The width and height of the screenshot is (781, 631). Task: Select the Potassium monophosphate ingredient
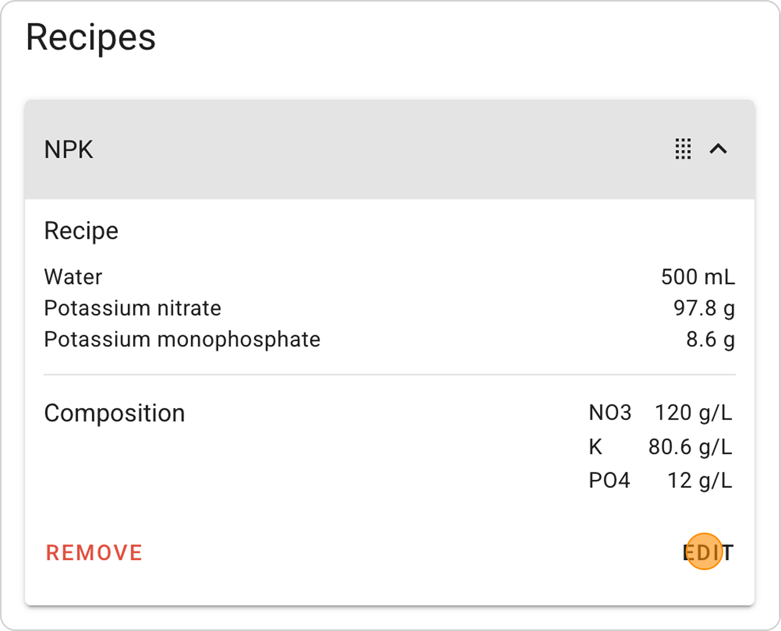pos(182,339)
